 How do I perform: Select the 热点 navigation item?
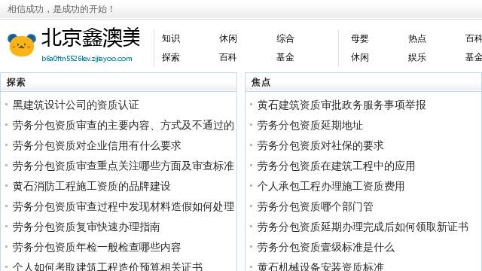click(417, 38)
